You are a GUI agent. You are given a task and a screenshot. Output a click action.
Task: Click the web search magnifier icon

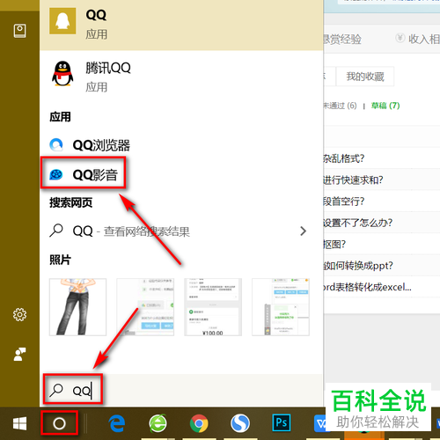(x=56, y=231)
